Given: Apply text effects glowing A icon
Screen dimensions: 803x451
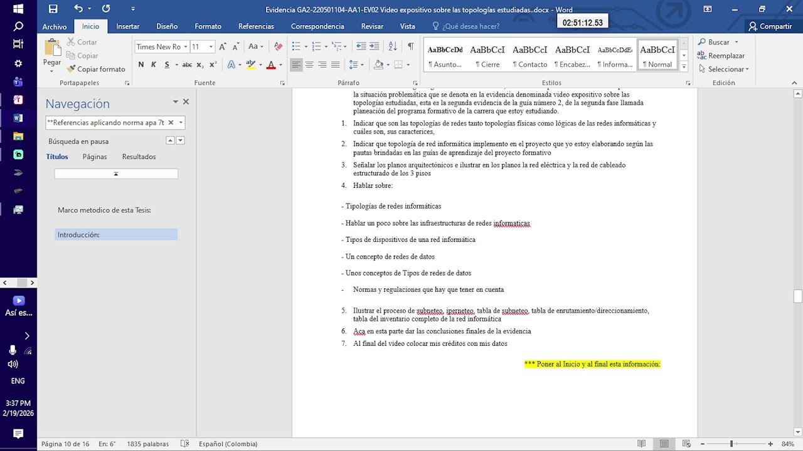Looking at the screenshot, I should 231,65.
